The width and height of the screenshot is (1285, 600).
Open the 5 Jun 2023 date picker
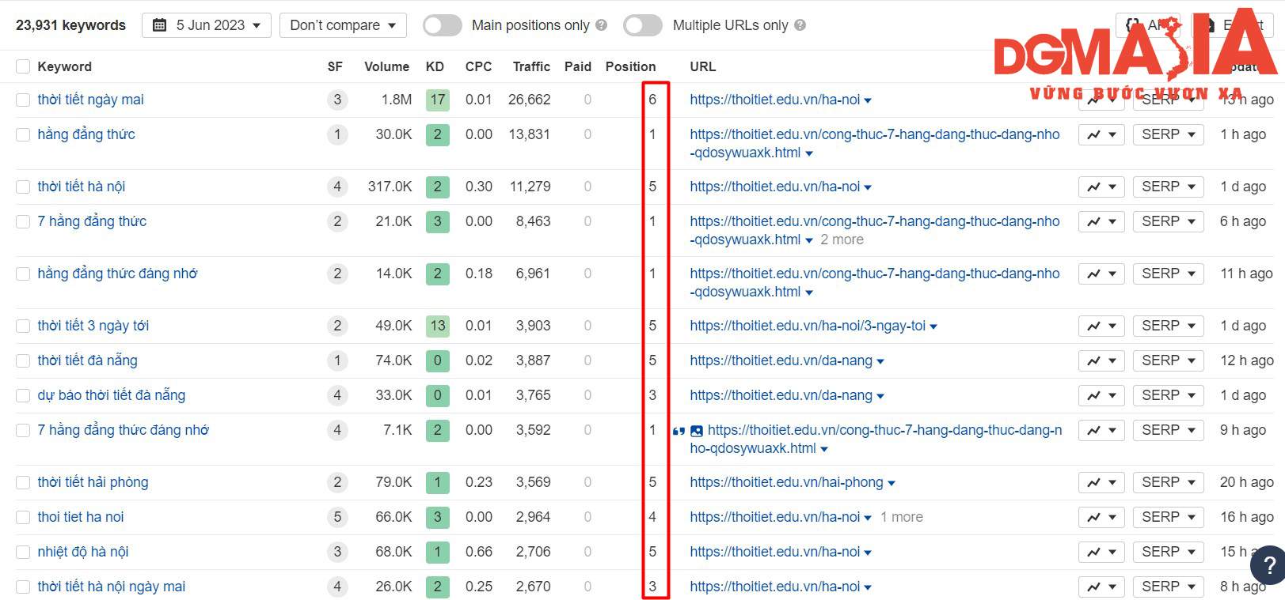tap(207, 25)
